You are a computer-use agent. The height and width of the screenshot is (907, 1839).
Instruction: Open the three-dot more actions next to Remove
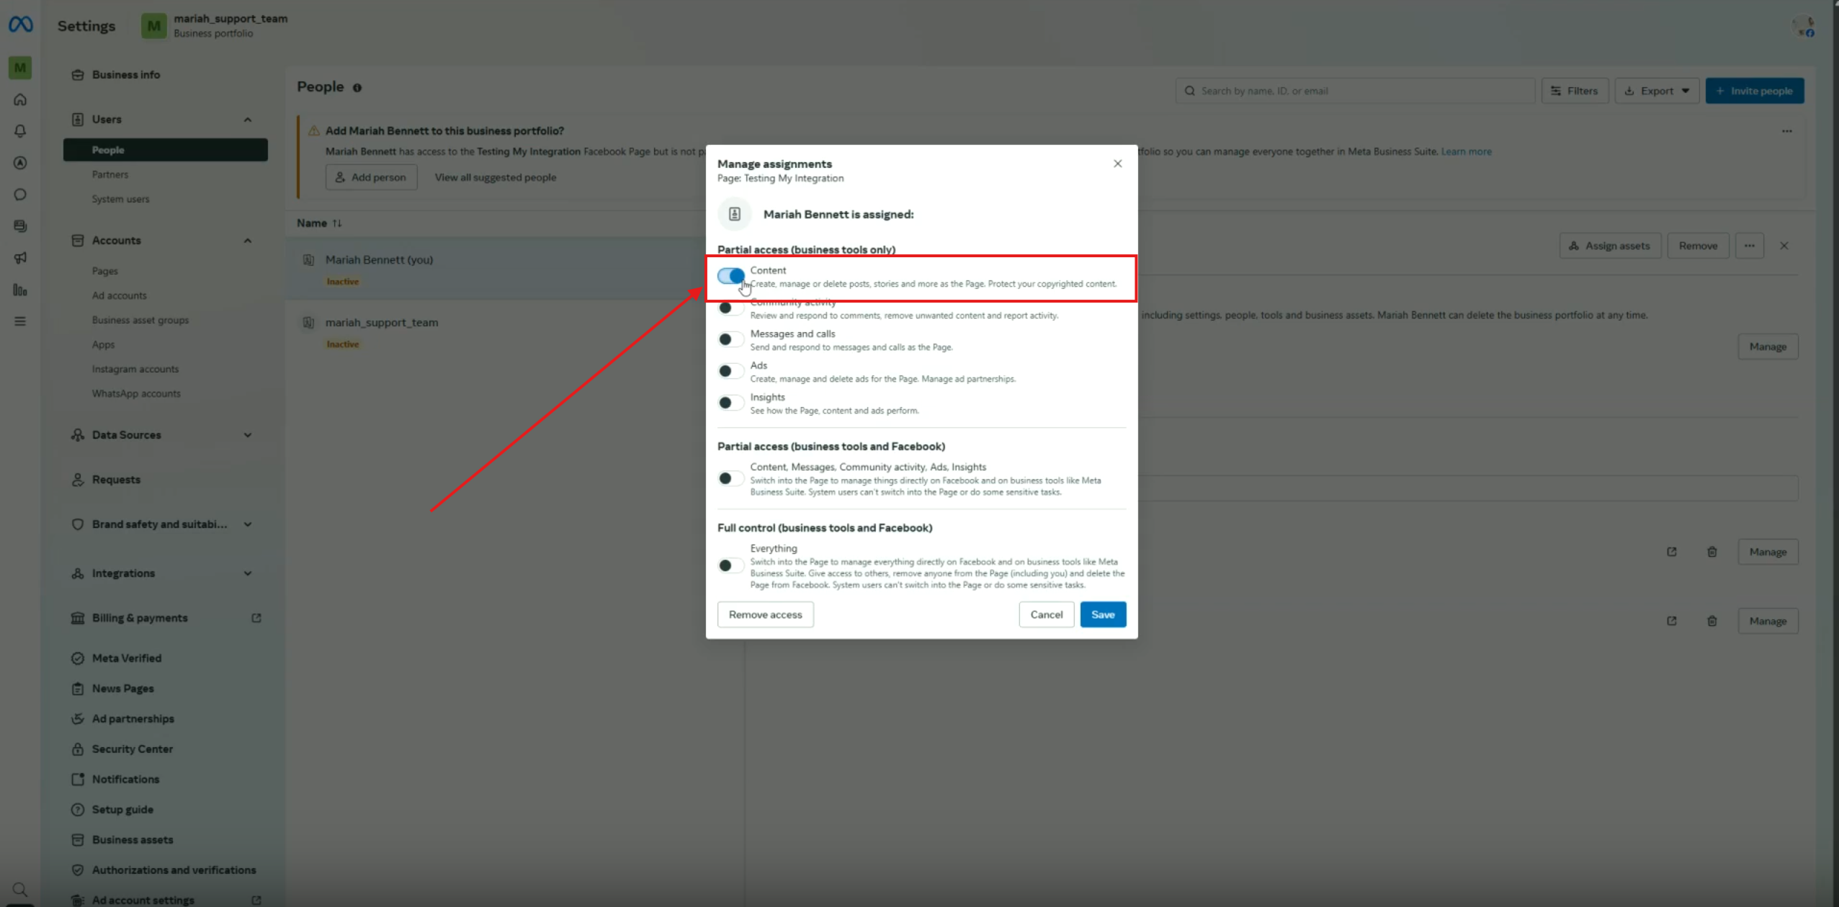(x=1749, y=246)
